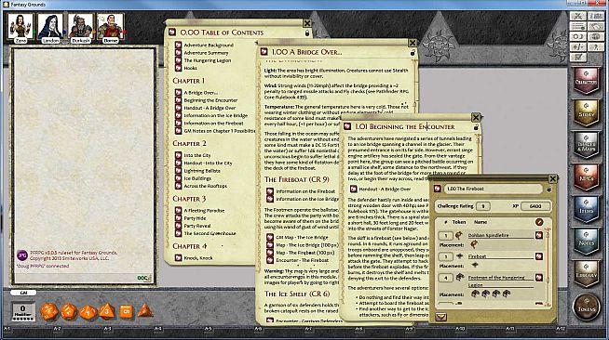Screen dimensions: 609x340
Task: Open the Notes sidebar button
Action: [x=586, y=242]
